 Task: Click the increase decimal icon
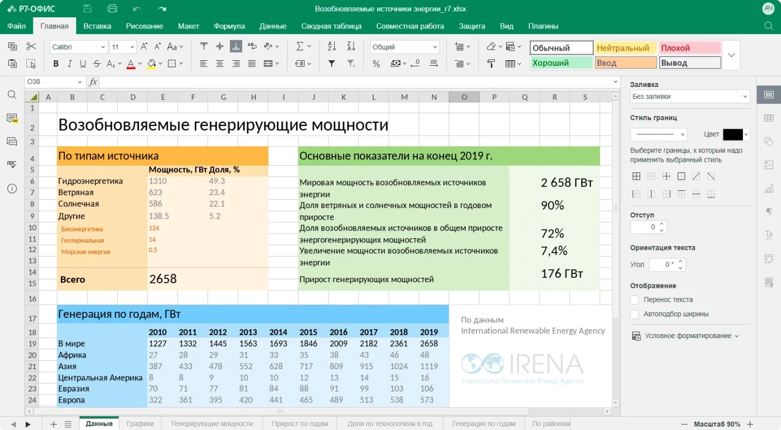pos(433,64)
